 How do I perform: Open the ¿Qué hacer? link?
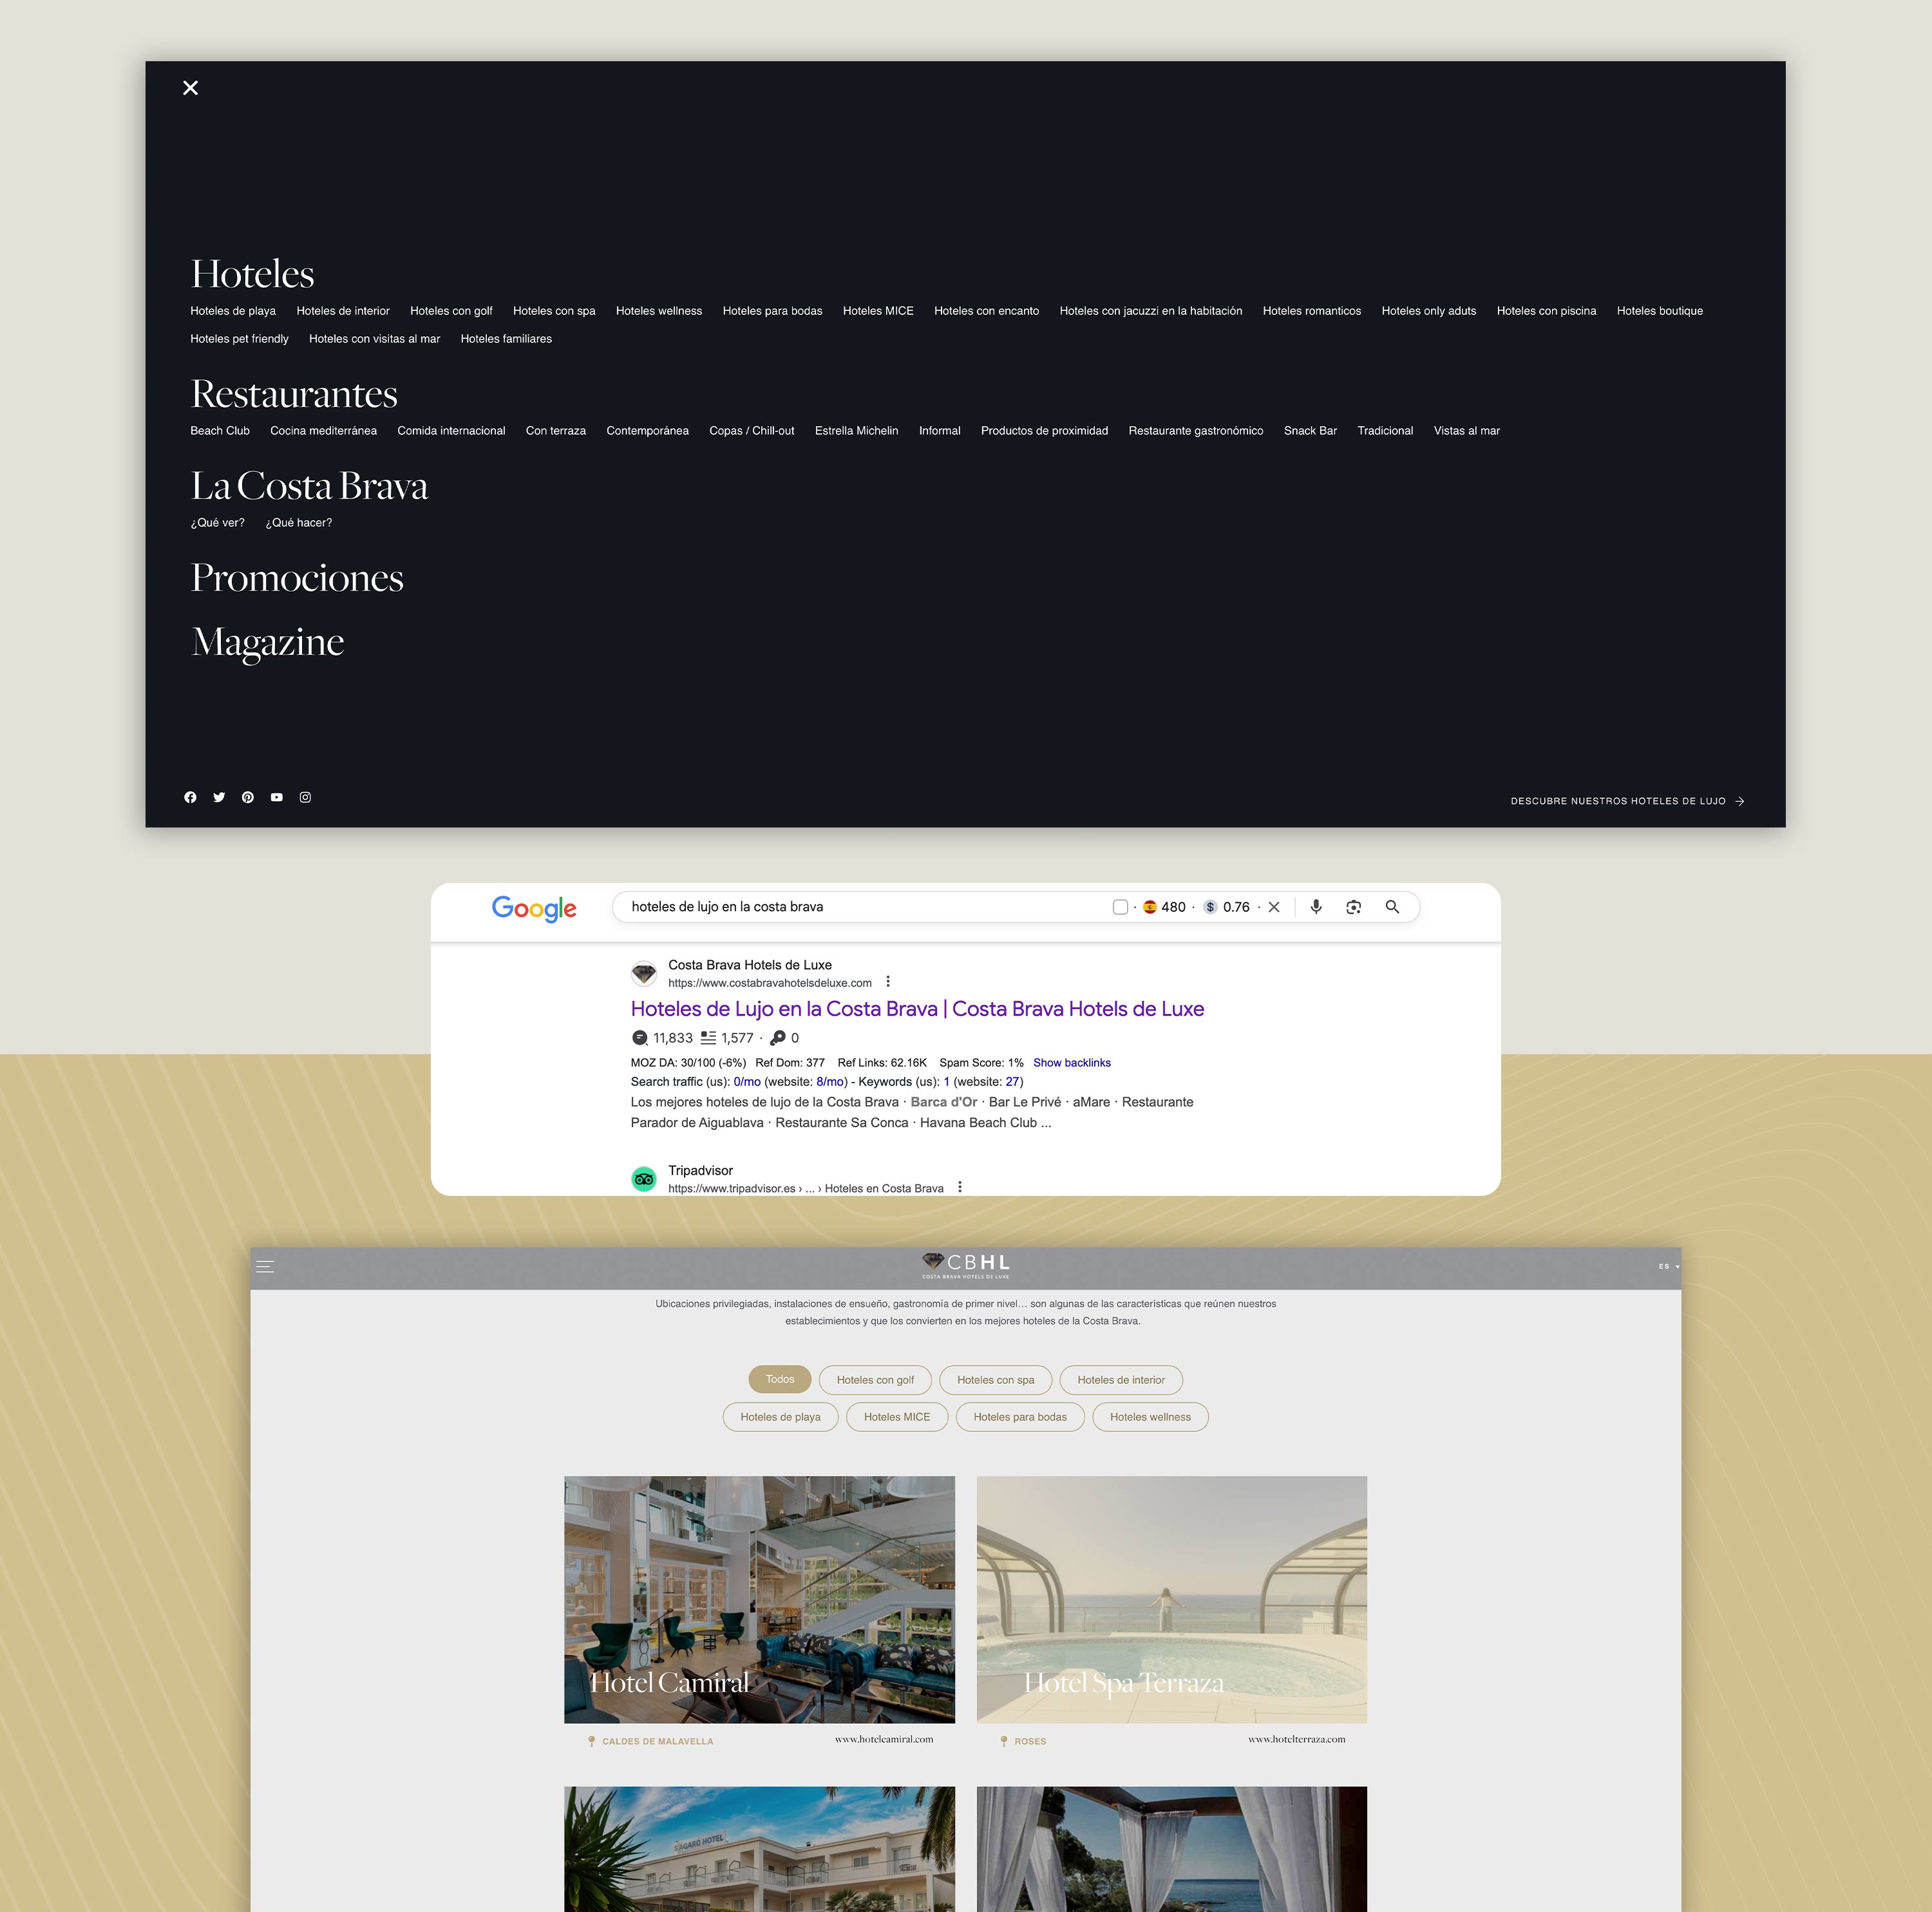tap(299, 523)
